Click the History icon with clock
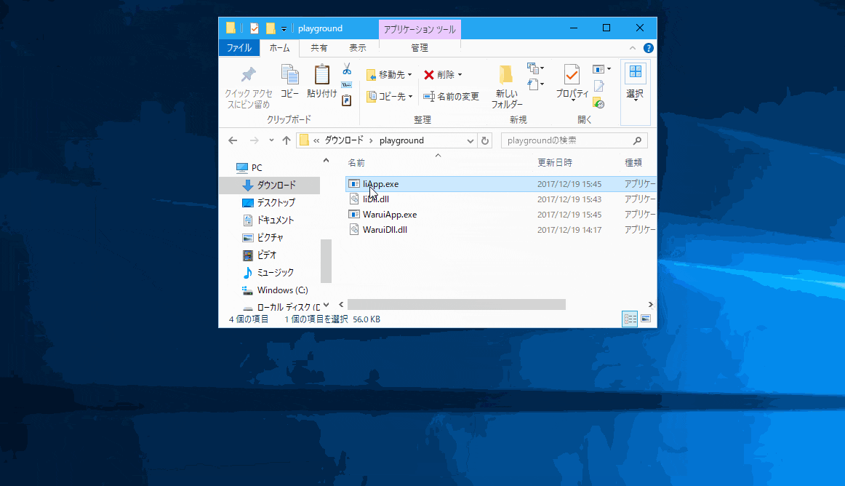The height and width of the screenshot is (486, 845). point(598,103)
